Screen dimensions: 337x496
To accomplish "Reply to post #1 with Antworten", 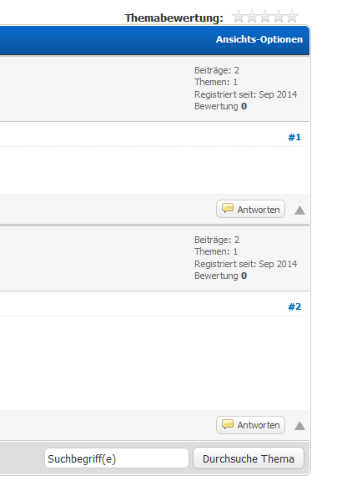I will tap(251, 209).
